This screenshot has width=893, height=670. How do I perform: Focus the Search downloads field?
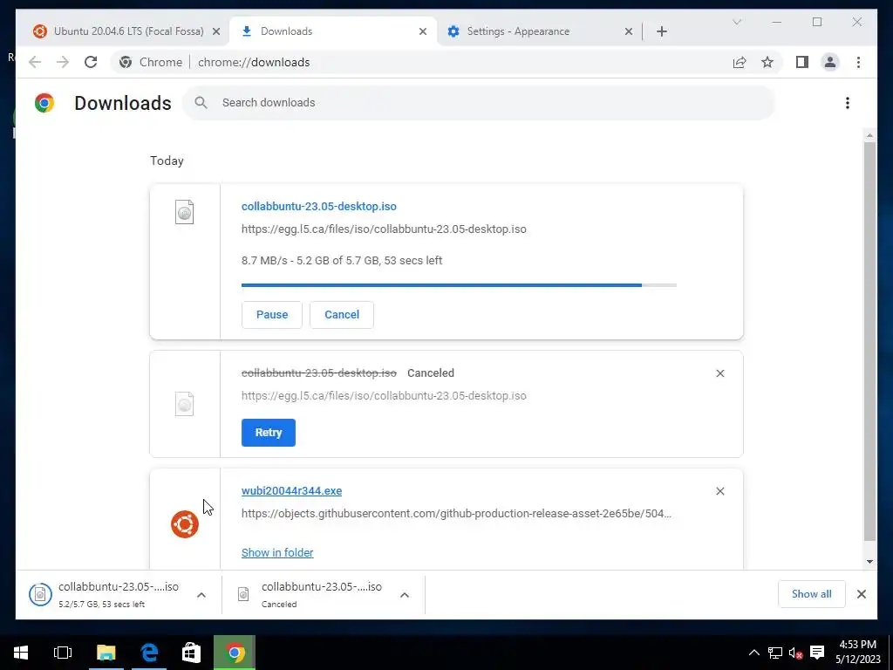pyautogui.click(x=479, y=103)
